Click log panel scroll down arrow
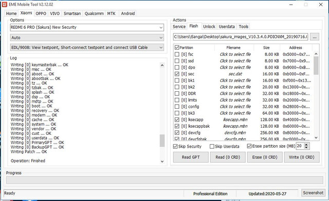Viewport: 329px width, 201px height. (x=162, y=162)
